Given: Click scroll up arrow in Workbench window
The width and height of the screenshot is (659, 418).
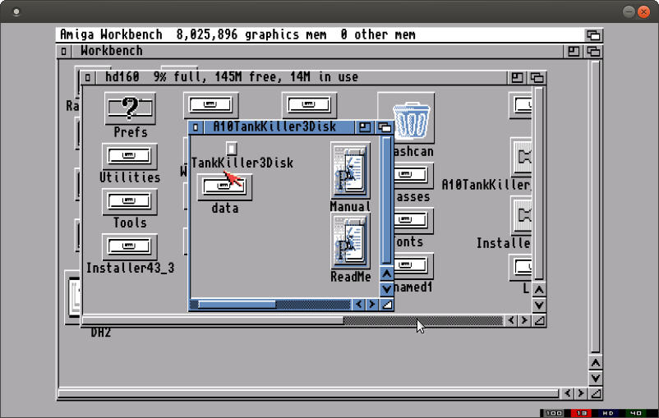Looking at the screenshot, I should (596, 362).
